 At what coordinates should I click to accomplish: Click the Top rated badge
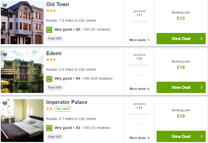pos(63,109)
